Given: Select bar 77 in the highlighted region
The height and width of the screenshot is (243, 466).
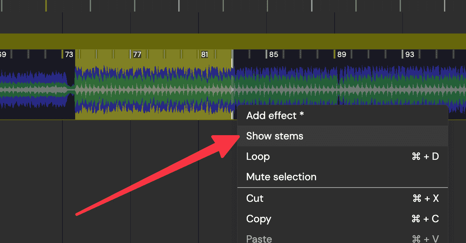Looking at the screenshot, I should 137,54.
